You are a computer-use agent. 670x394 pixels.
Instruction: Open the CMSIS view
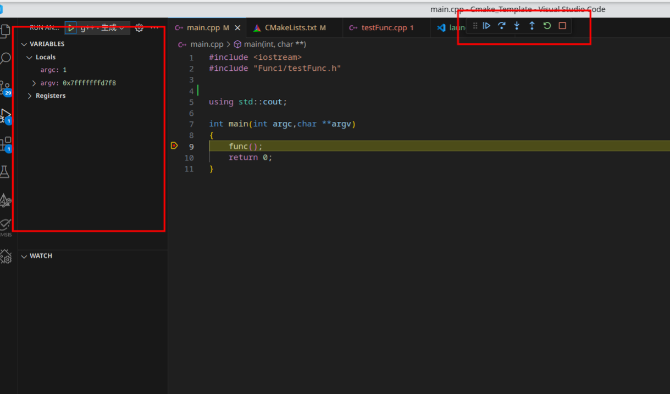coord(5,227)
